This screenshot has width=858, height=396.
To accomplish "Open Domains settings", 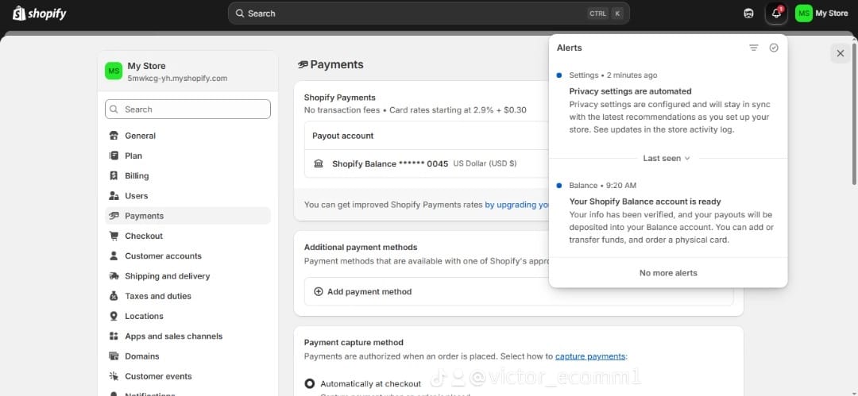I will (187, 356).
